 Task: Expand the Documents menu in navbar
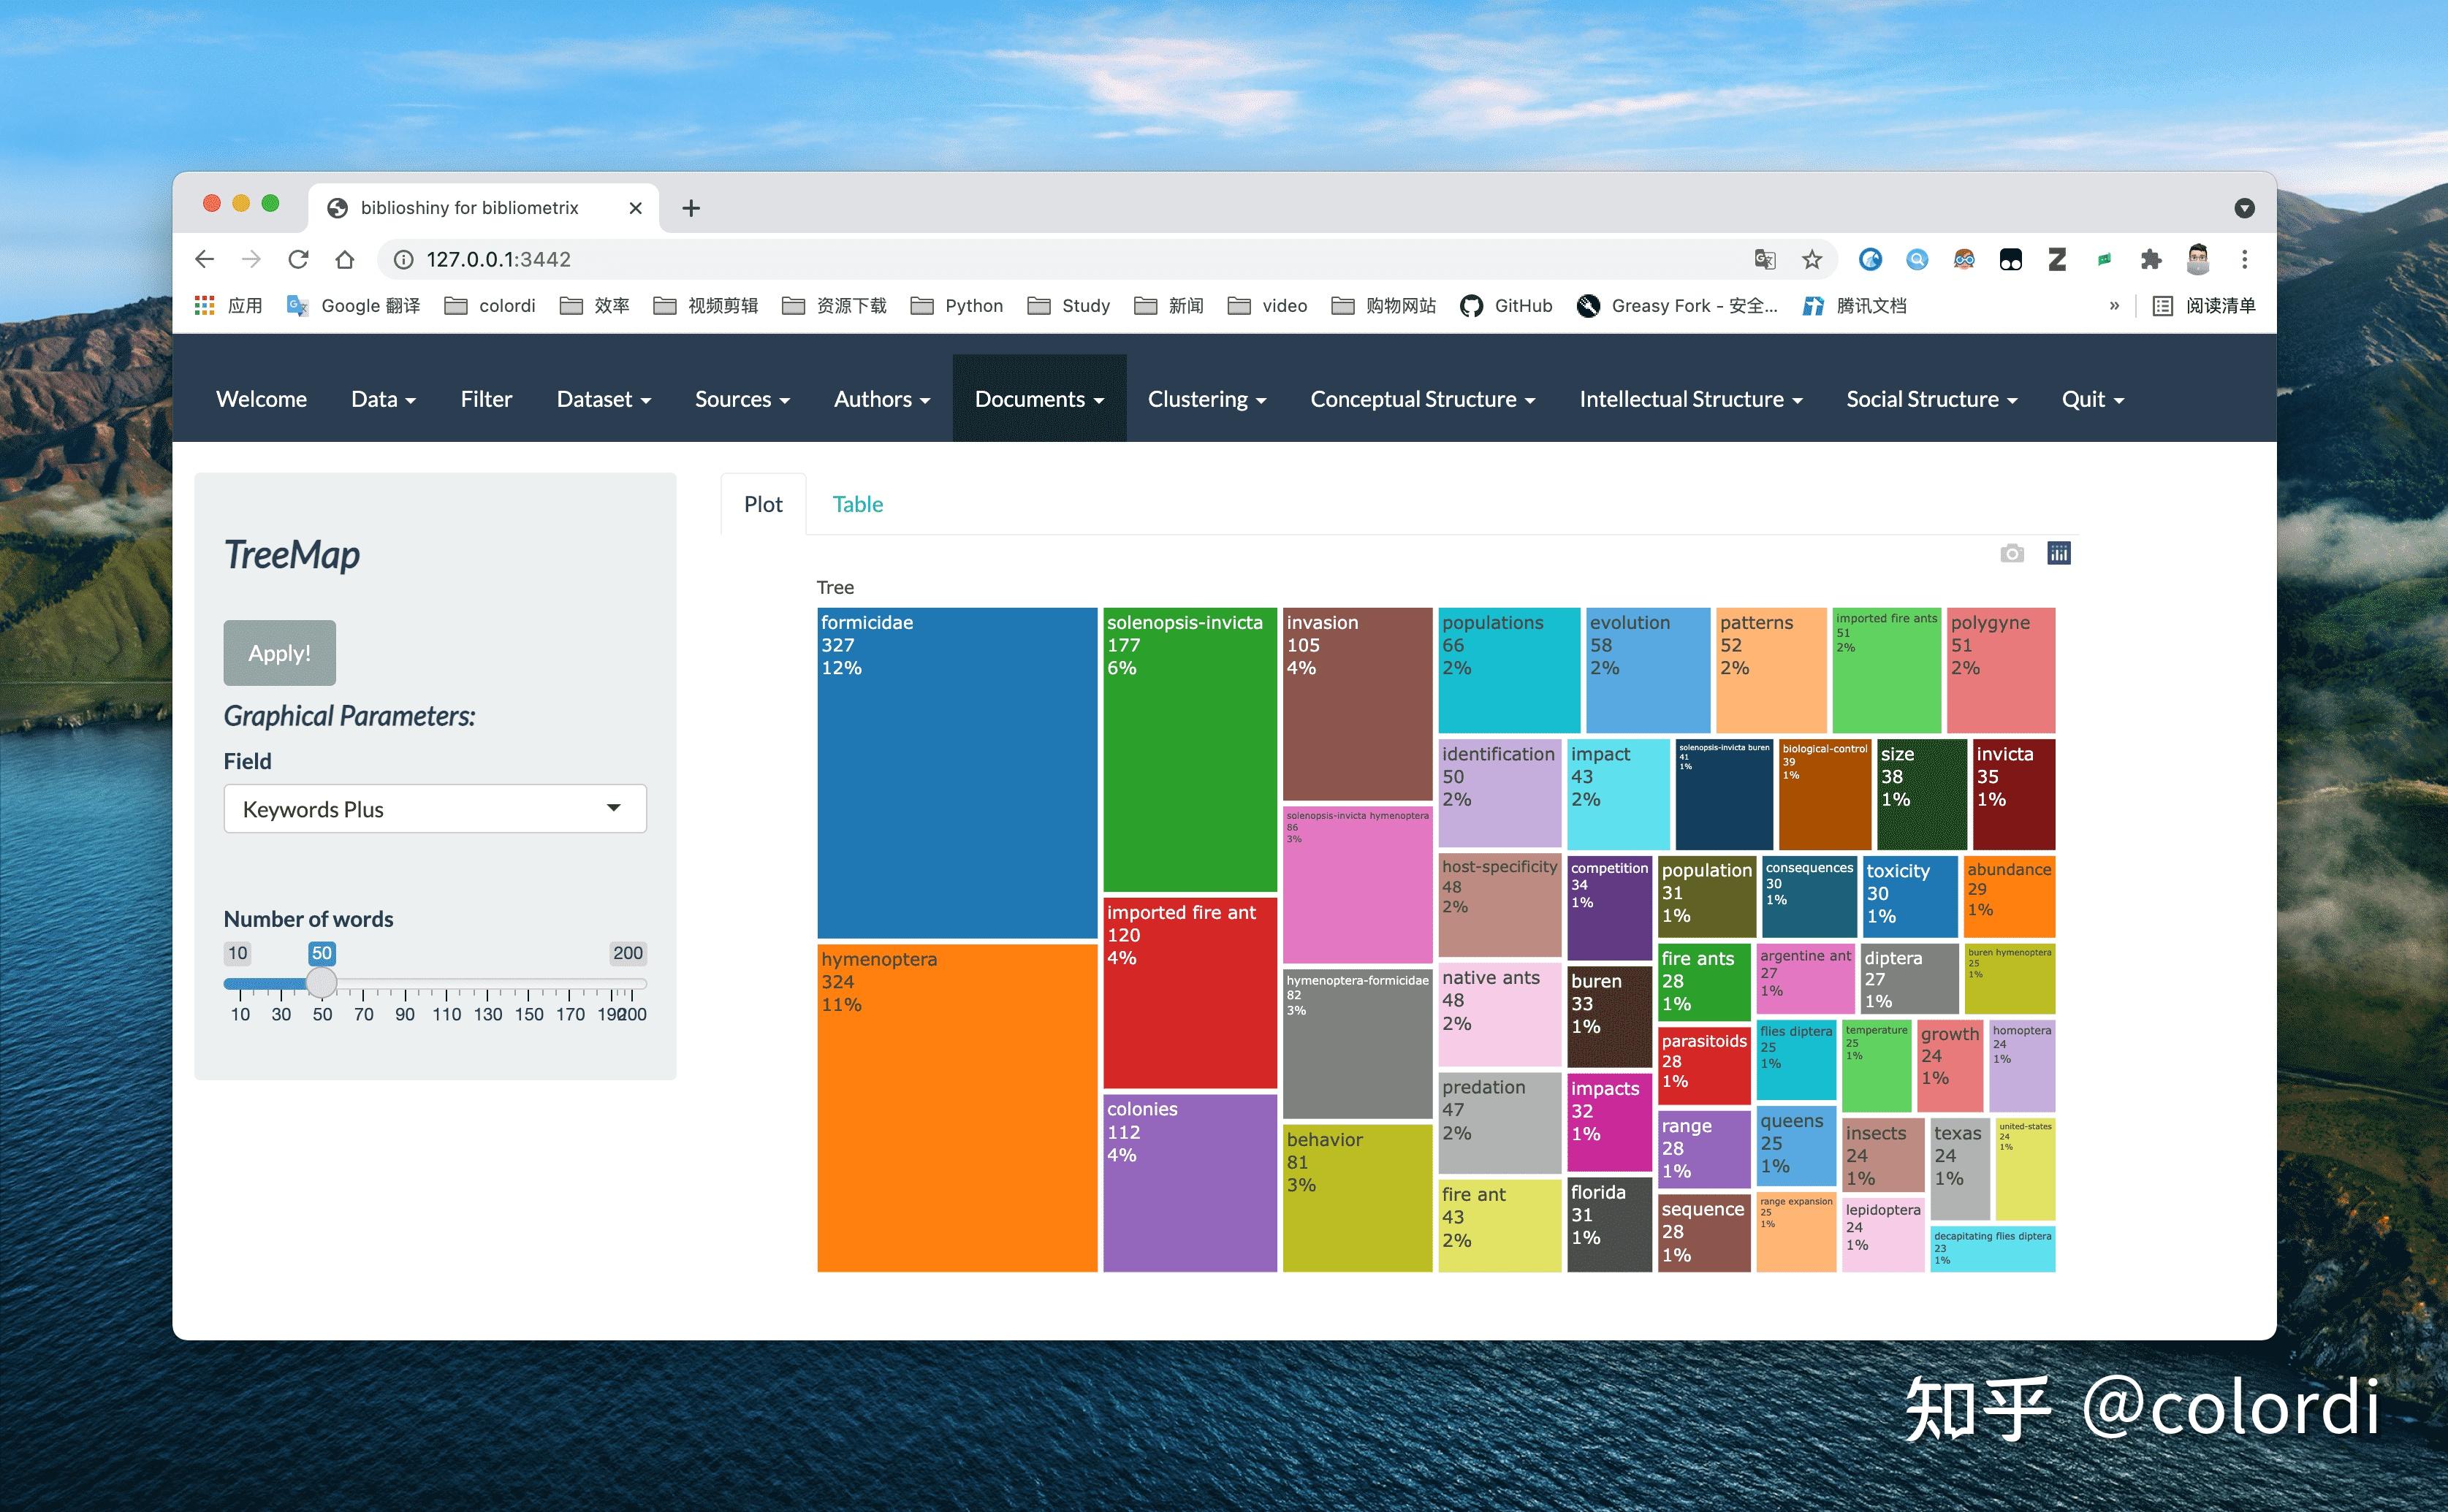pyautogui.click(x=1038, y=399)
